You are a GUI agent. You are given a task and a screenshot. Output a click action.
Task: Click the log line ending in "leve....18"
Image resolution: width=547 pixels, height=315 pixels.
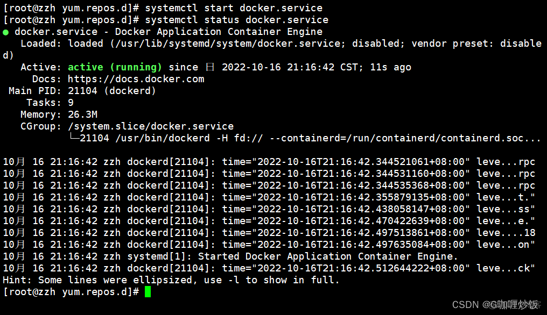(x=269, y=233)
